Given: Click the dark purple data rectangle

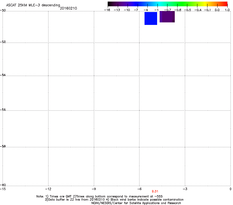Looking at the screenshot, I should [x=167, y=17].
